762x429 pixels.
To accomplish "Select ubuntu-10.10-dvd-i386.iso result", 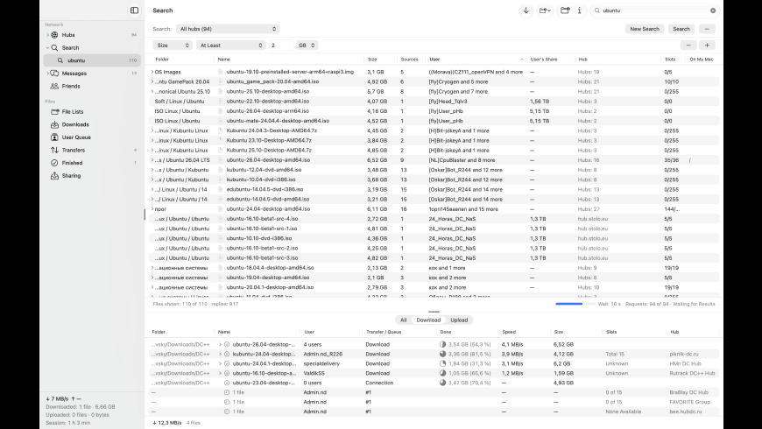I will (259, 238).
